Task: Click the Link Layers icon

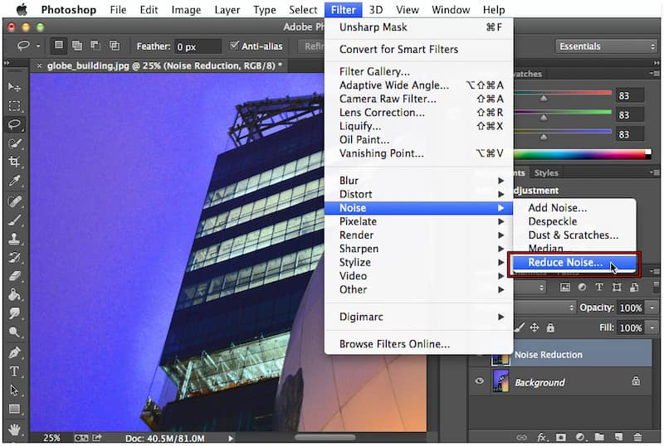Action: (x=522, y=437)
